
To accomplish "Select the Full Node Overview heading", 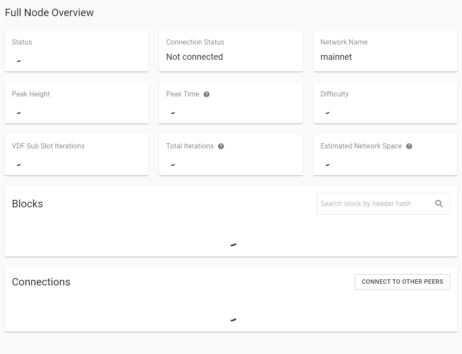I will coord(49,13).
